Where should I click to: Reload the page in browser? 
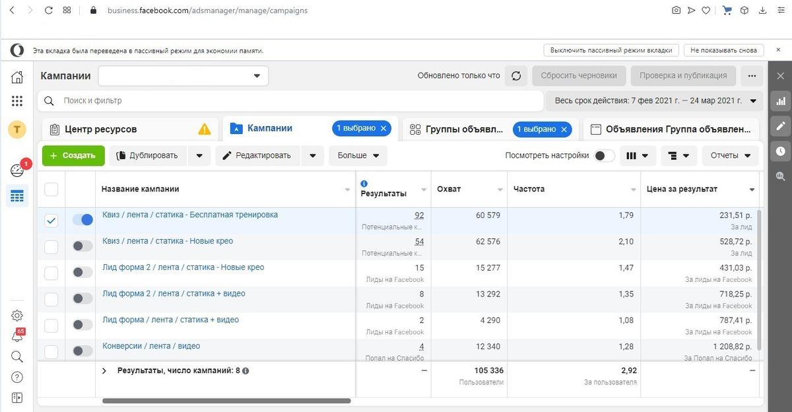[49, 11]
